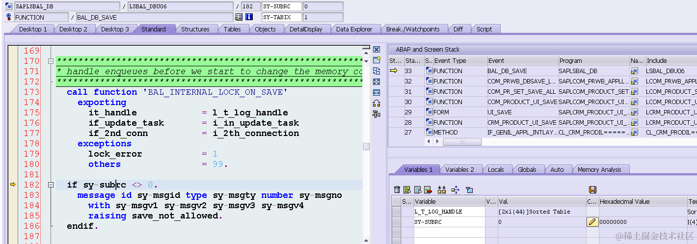Click the filter funnel icon in Variables toolbar
The height and width of the screenshot is (244, 697).
pyautogui.click(x=469, y=190)
